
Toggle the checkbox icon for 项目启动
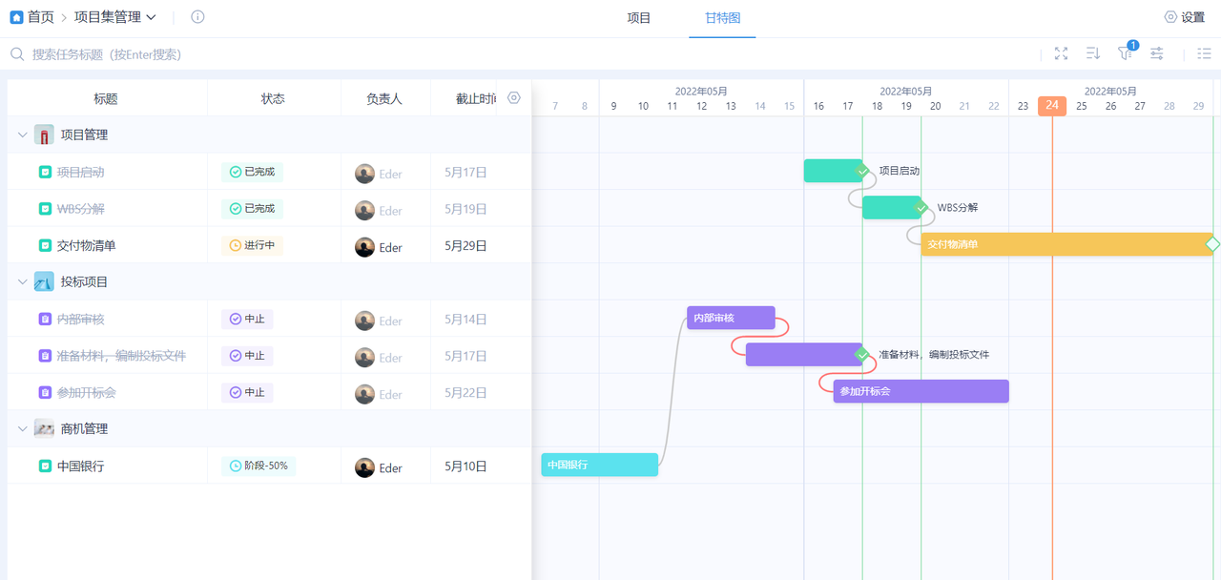coord(45,173)
